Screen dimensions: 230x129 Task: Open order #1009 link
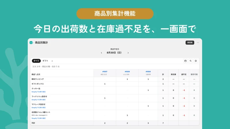[148, 72]
